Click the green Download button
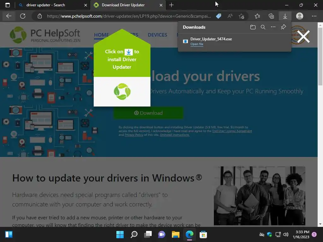Image resolution: width=323 pixels, height=242 pixels. [148, 113]
